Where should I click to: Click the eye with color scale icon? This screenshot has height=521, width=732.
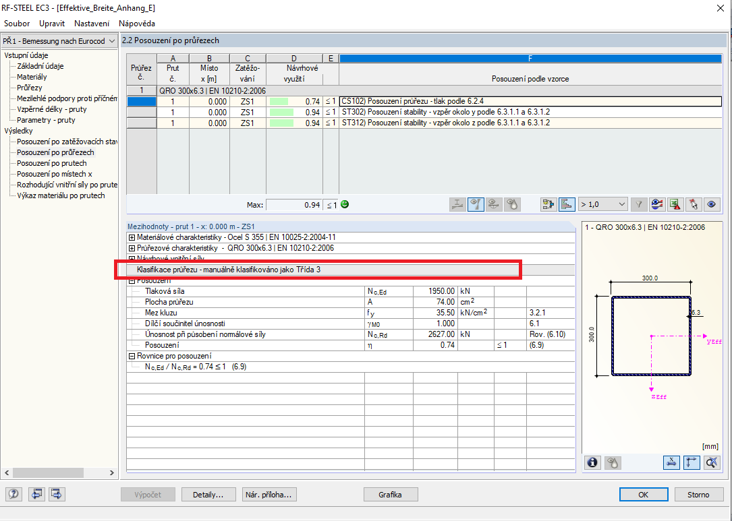[657, 204]
